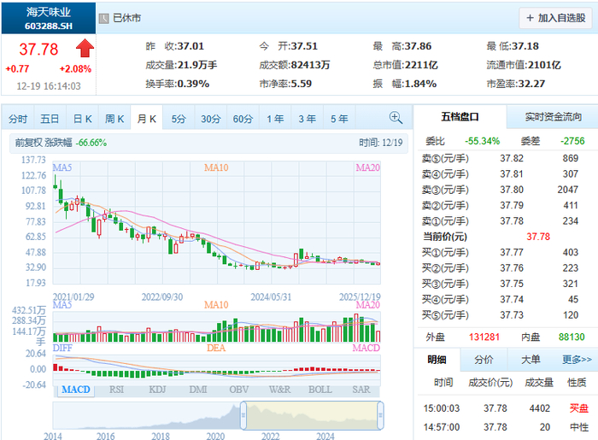
Task: Click the 2024/05/31 date axis label
Action: [271, 297]
